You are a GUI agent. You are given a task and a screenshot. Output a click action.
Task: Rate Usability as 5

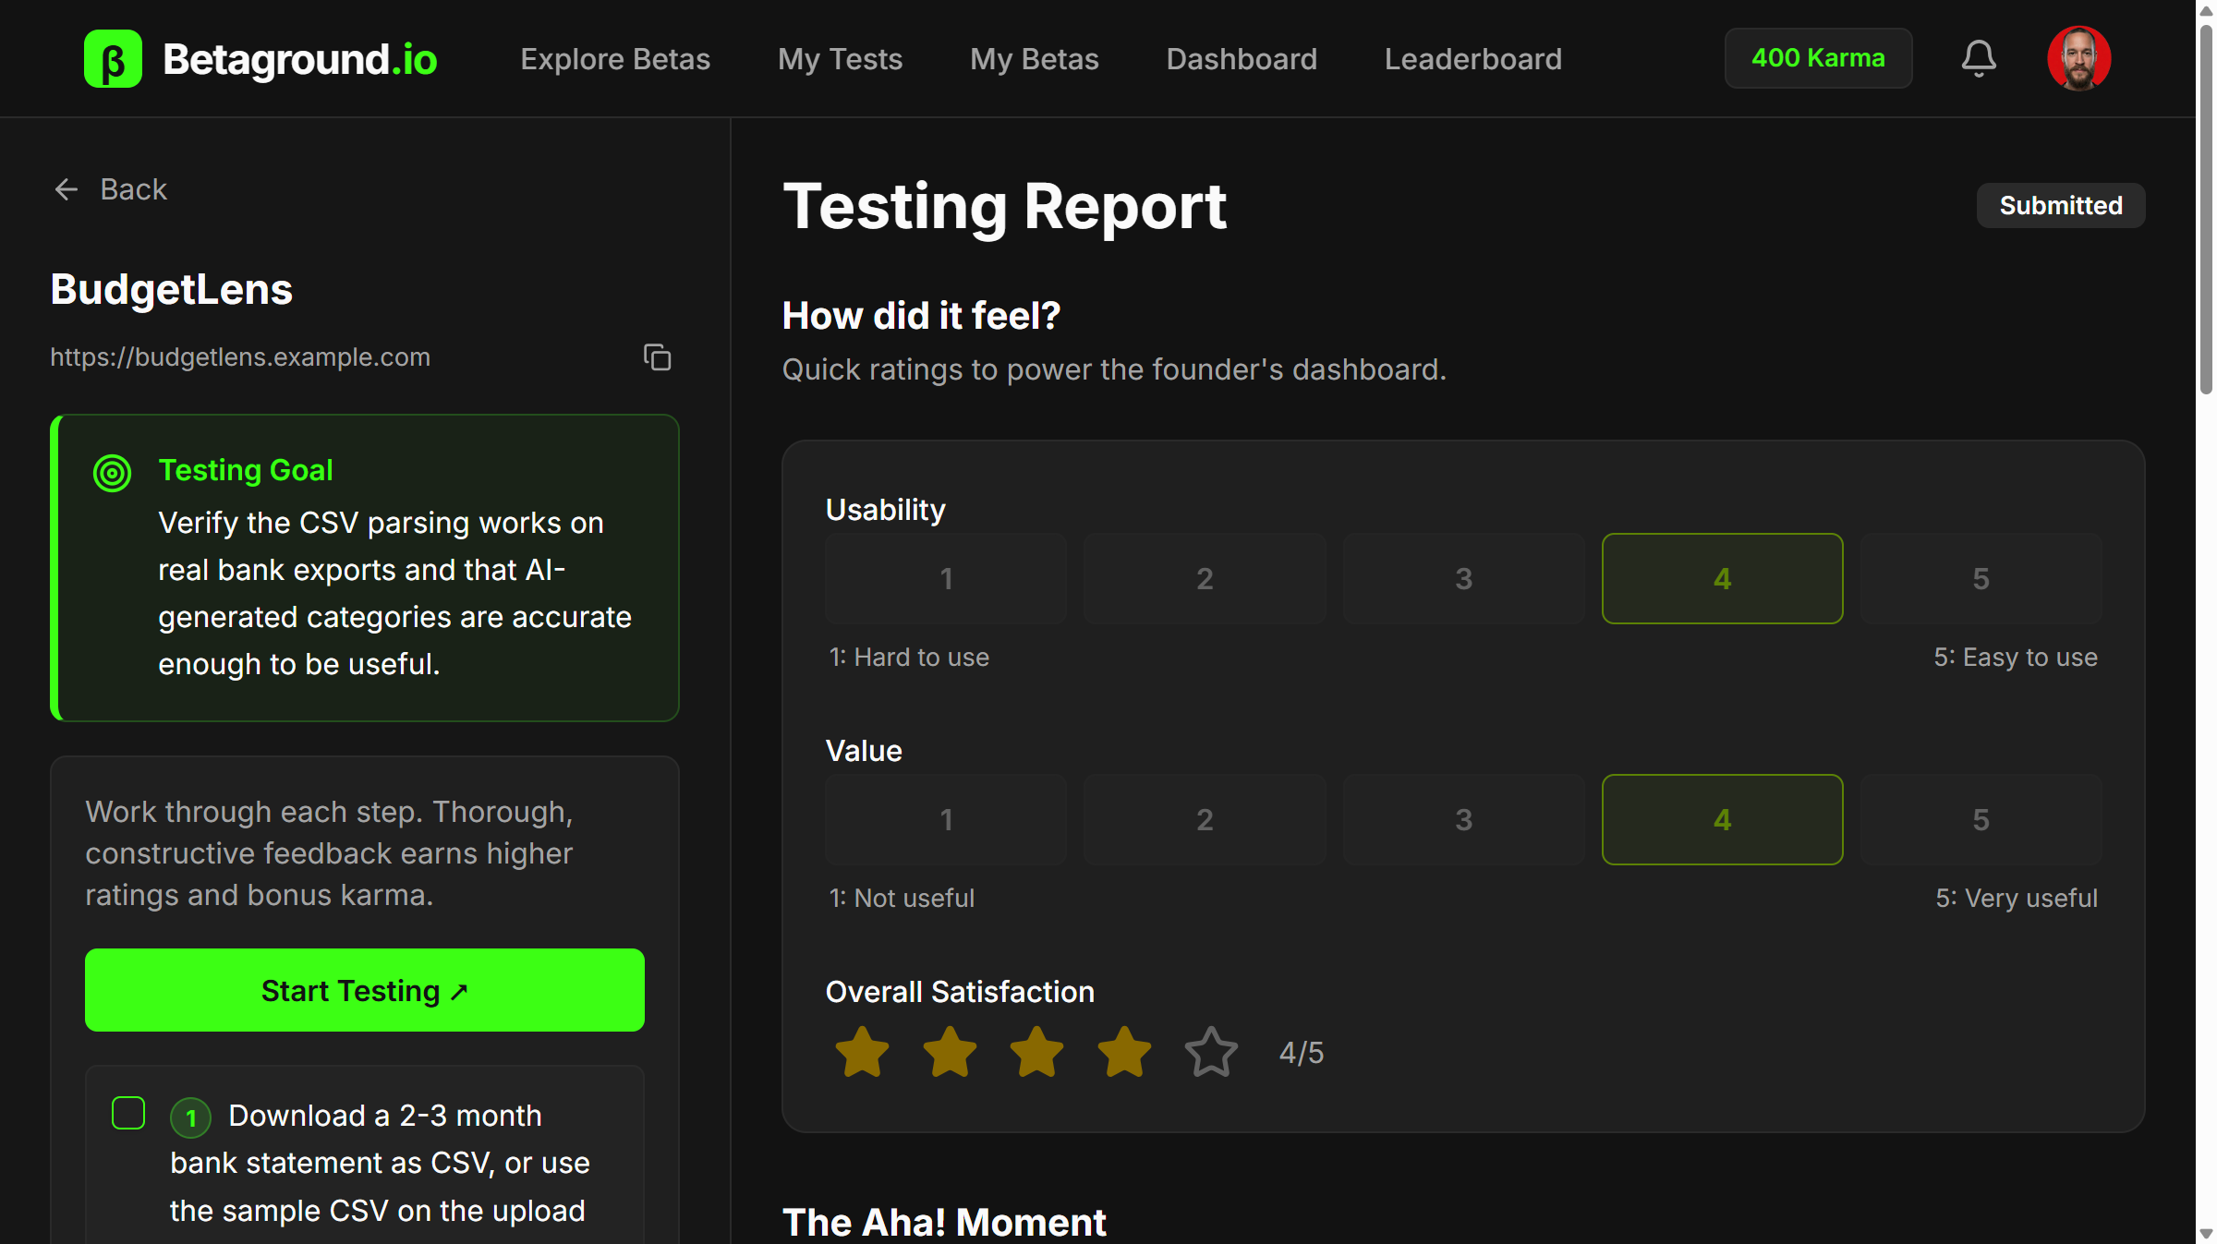pyautogui.click(x=1981, y=579)
